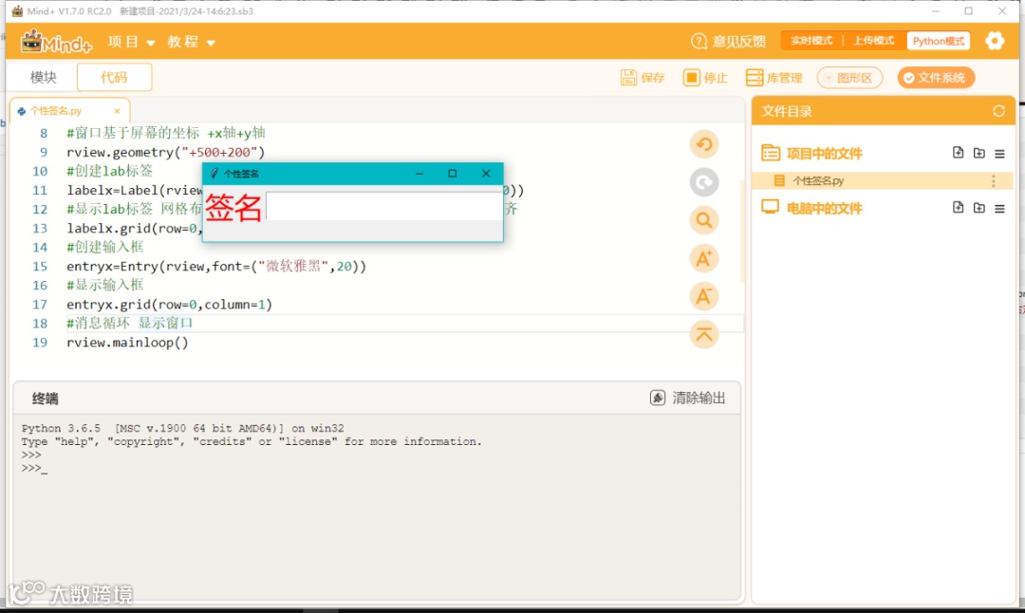Image resolution: width=1025 pixels, height=613 pixels.
Task: Toggle the 图形区 panel
Action: [x=849, y=78]
